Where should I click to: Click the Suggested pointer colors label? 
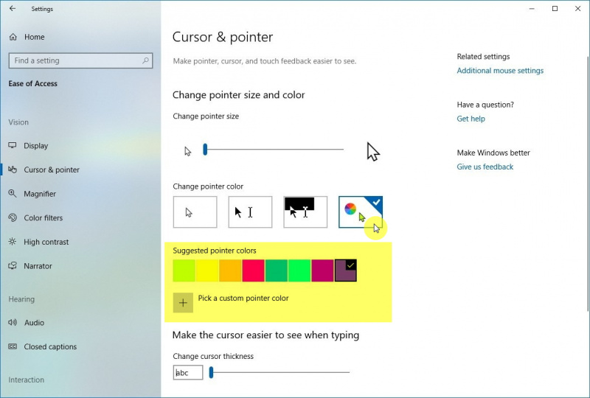tap(215, 251)
